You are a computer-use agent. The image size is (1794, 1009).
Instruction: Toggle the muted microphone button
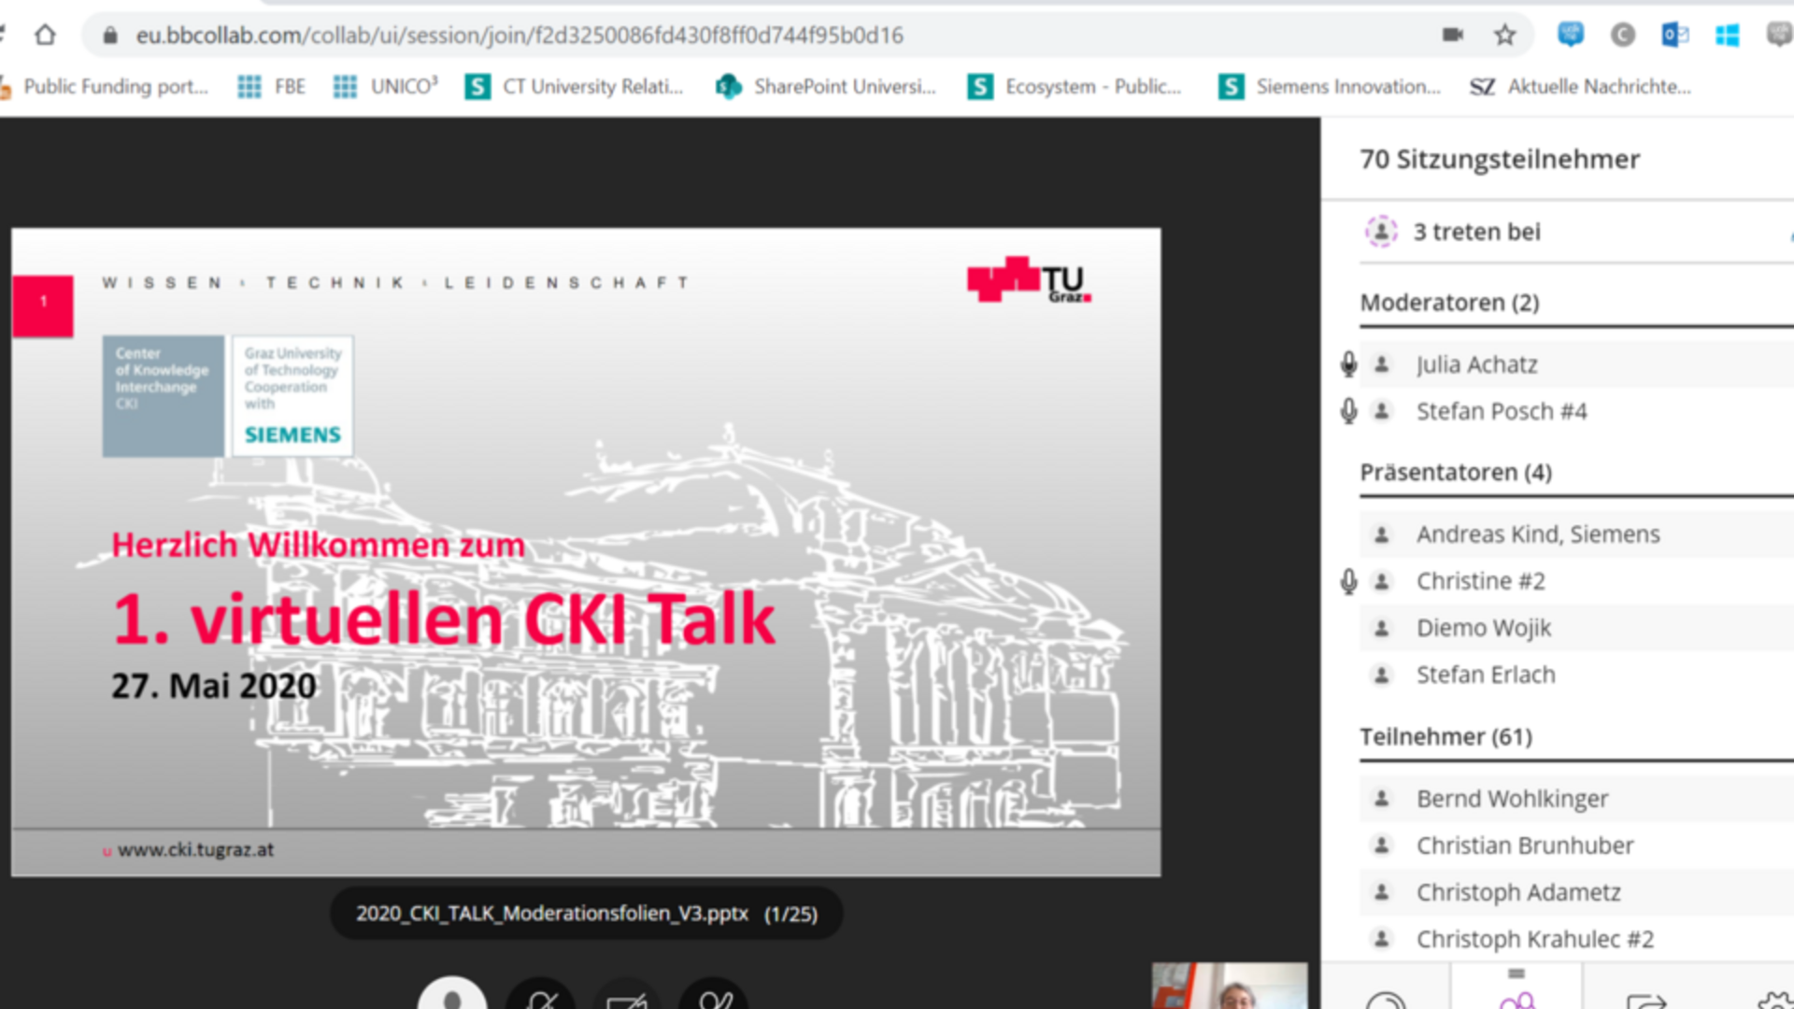pyautogui.click(x=540, y=994)
